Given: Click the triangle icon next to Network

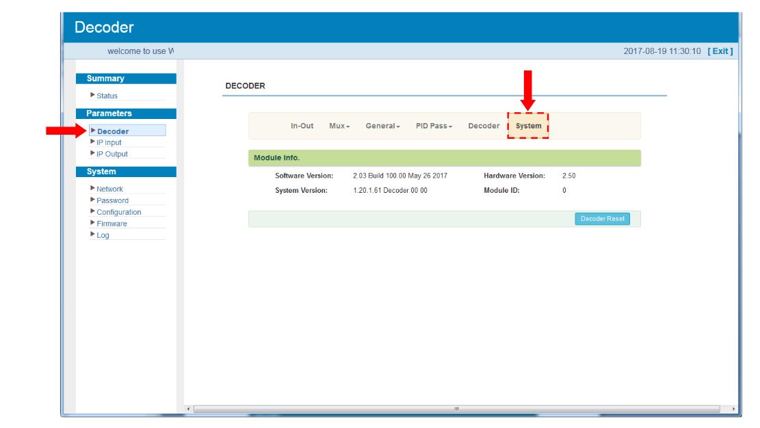Looking at the screenshot, I should 92,188.
